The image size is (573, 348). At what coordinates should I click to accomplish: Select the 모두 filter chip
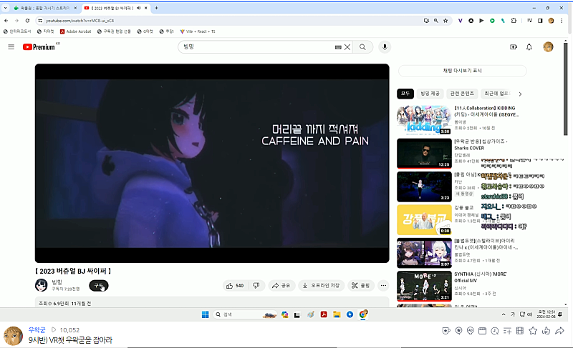(405, 94)
